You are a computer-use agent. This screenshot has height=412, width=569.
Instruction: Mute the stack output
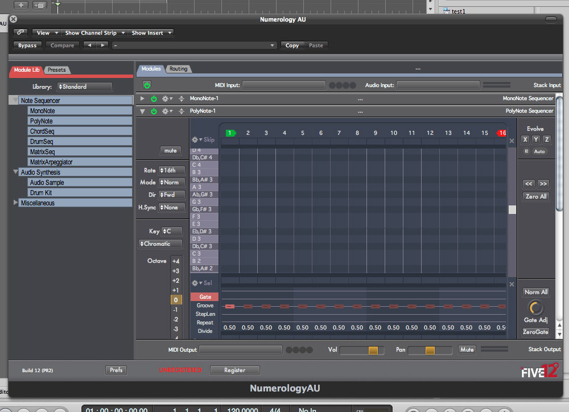(467, 349)
